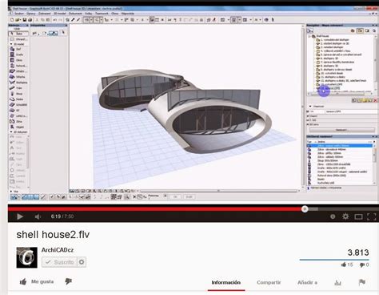Click the Undo toolbar icon
Viewport: 379px width, 295px height.
55,19
